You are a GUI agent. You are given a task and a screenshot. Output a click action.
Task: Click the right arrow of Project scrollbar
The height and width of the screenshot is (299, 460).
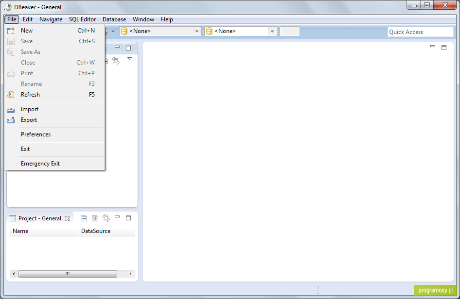[130, 274]
